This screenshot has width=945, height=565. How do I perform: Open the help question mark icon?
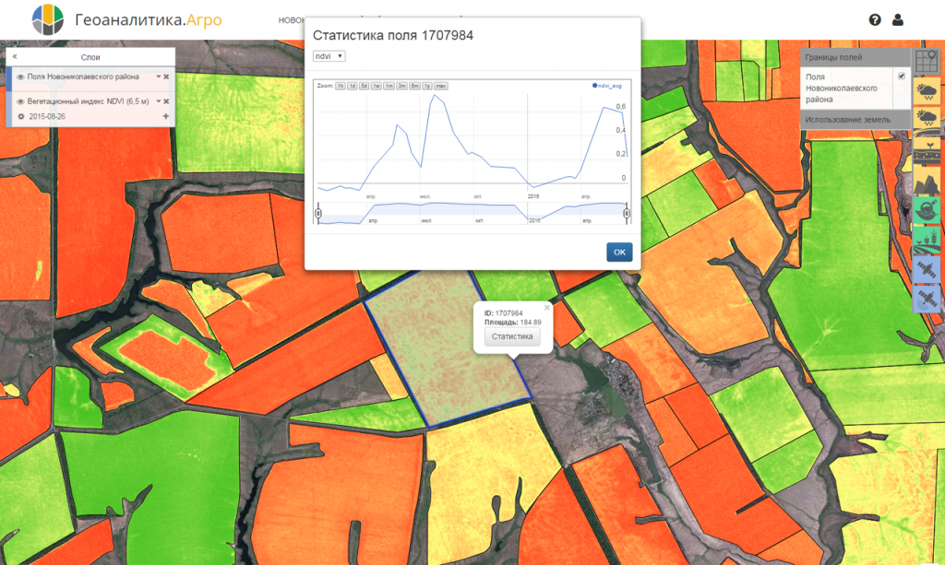point(875,20)
